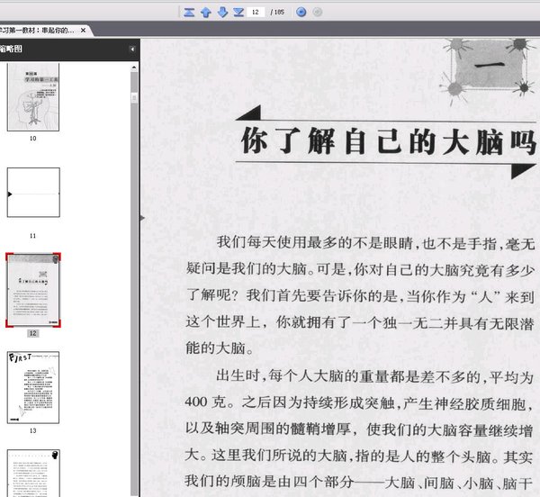540x497 pixels.
Task: Go to previous page arrow
Action: click(206, 13)
